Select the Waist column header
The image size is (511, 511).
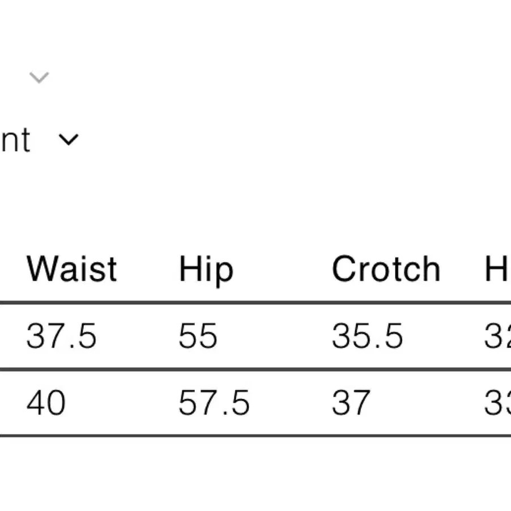[72, 269]
